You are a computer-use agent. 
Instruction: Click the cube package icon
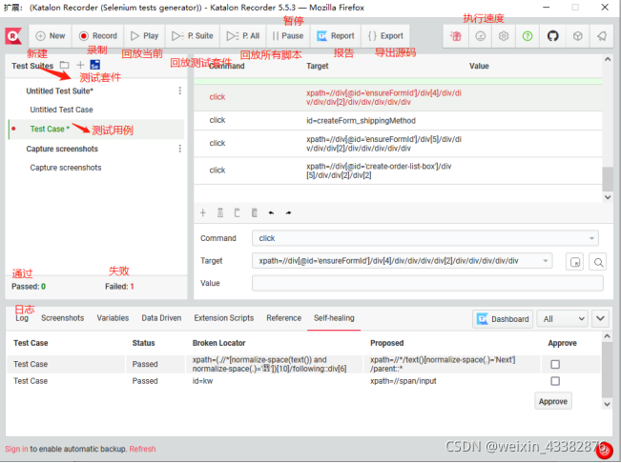click(577, 36)
